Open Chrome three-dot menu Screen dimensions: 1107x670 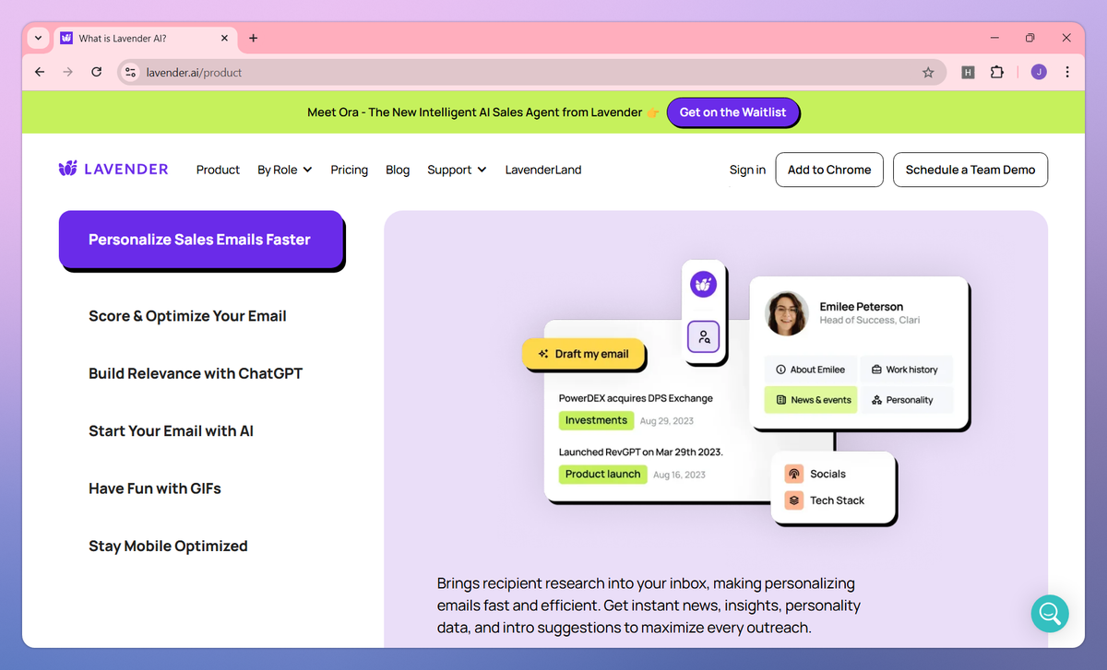pos(1067,72)
